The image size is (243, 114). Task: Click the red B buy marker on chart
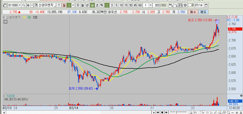(176, 49)
